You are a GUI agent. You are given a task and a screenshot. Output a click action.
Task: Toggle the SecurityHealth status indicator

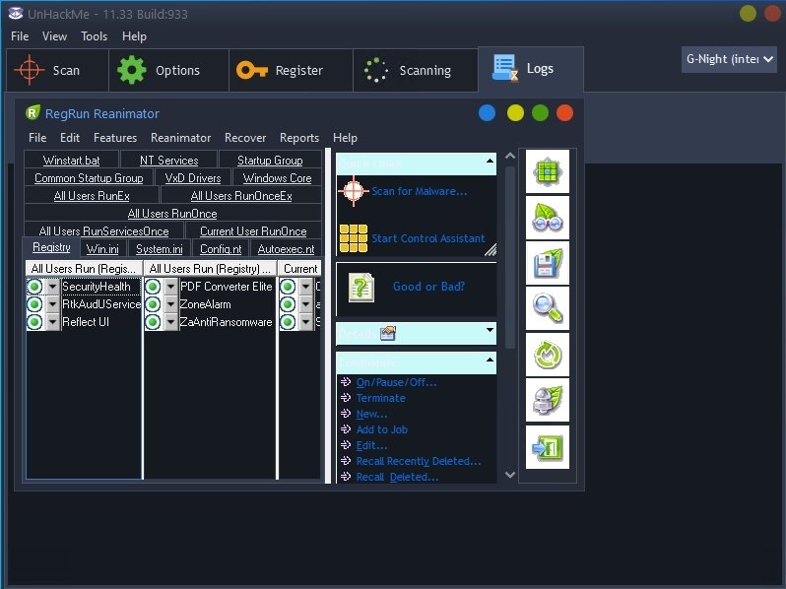[34, 287]
